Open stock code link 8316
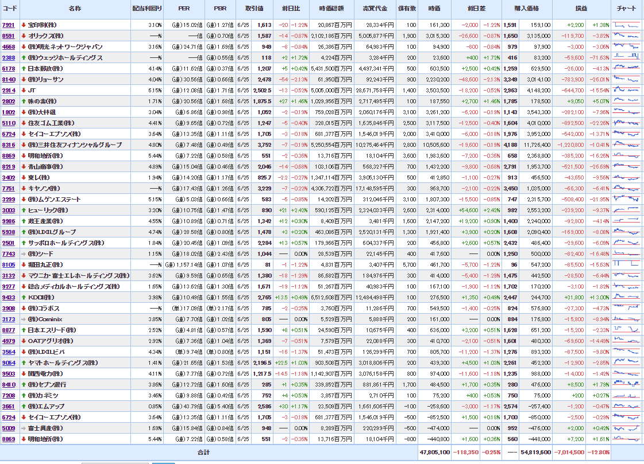644x464 pixels. 9,145
